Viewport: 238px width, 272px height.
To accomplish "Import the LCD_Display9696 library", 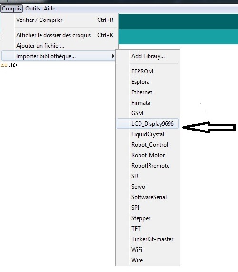I will [148, 124].
